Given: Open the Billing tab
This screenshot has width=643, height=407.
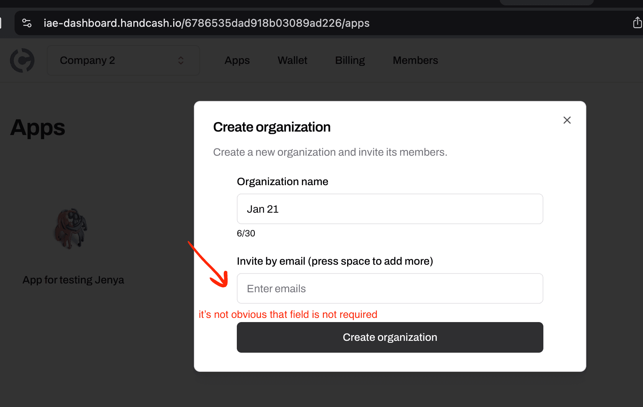Looking at the screenshot, I should 349,60.
